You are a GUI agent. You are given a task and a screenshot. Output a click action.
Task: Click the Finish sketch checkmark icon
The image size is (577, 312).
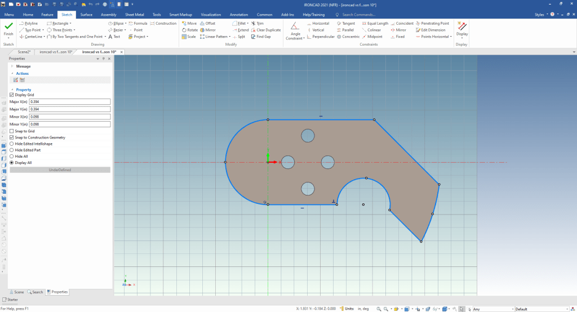point(8,26)
